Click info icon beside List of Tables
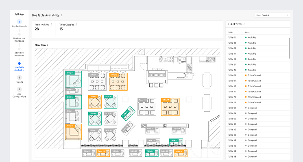 (x=244, y=24)
